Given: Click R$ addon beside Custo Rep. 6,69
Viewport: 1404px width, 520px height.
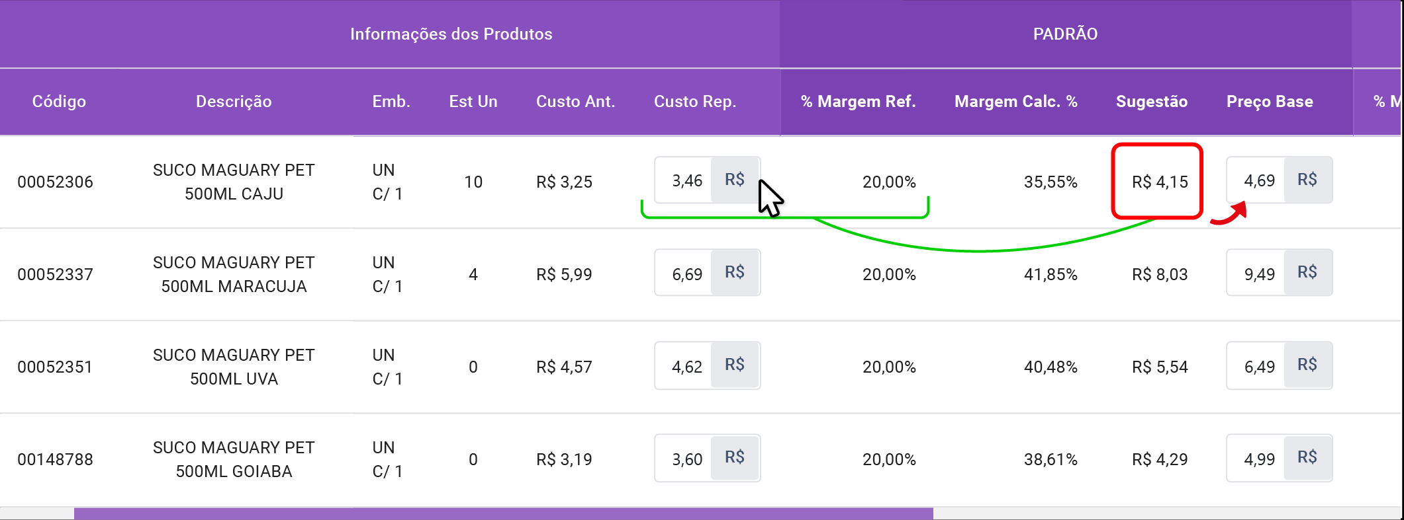Looking at the screenshot, I should tap(735, 272).
